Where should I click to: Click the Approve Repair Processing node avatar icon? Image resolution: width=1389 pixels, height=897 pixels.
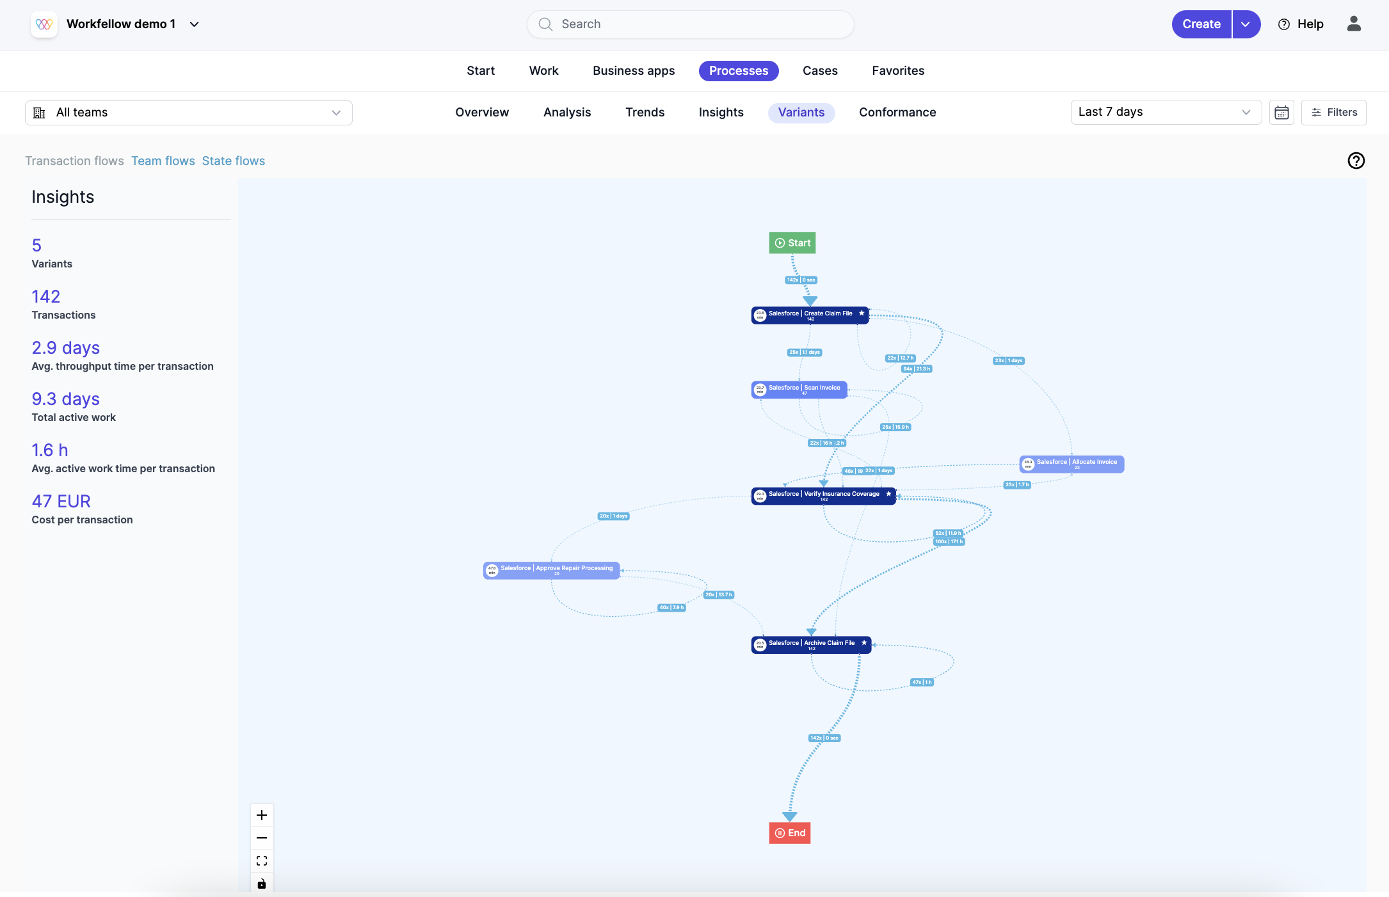click(x=492, y=570)
